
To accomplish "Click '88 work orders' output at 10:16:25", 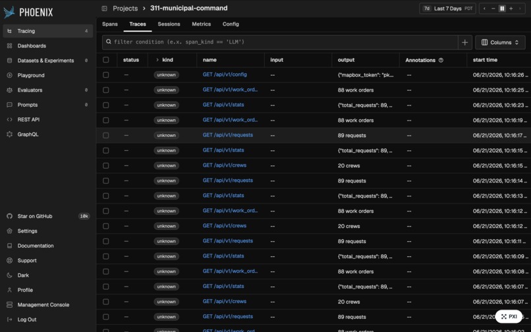I will [356, 90].
